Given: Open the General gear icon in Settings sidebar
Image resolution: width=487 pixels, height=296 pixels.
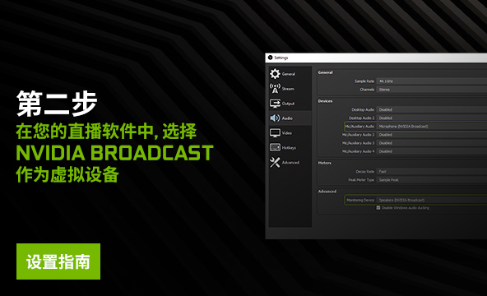Looking at the screenshot, I should coord(275,74).
